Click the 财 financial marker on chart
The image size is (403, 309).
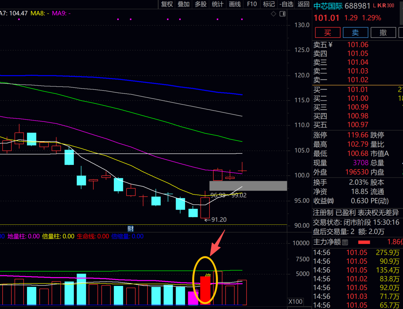130,229
